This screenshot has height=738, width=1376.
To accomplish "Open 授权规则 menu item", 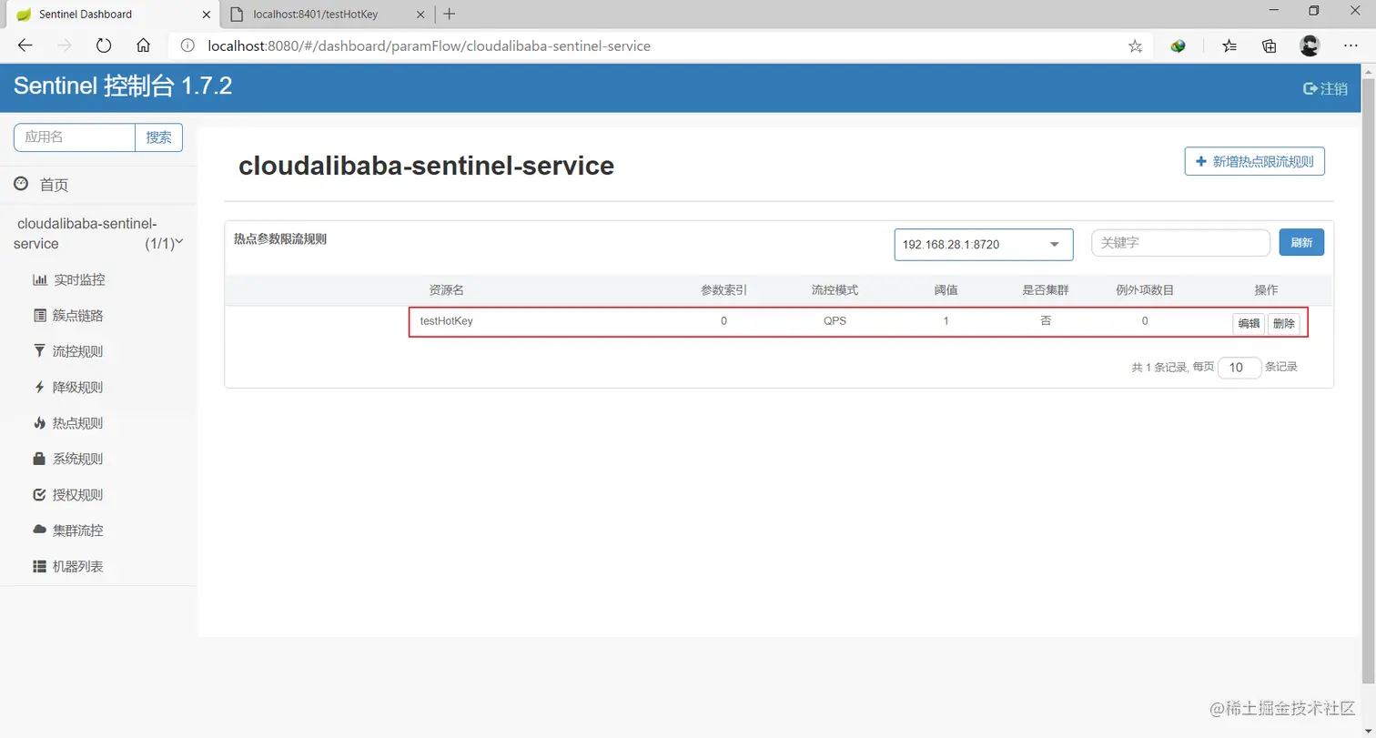I will (68, 495).
